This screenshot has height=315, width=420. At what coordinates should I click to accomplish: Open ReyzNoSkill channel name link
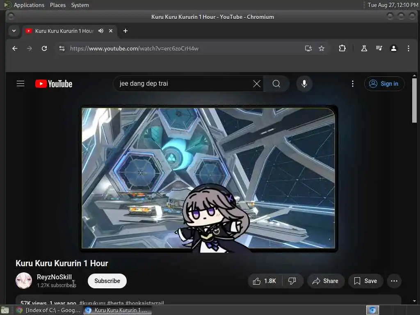click(x=54, y=277)
